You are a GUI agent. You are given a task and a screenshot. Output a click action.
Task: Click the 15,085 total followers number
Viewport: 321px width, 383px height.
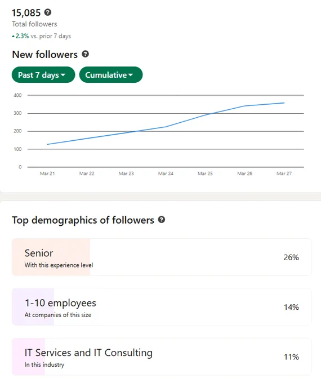26,13
